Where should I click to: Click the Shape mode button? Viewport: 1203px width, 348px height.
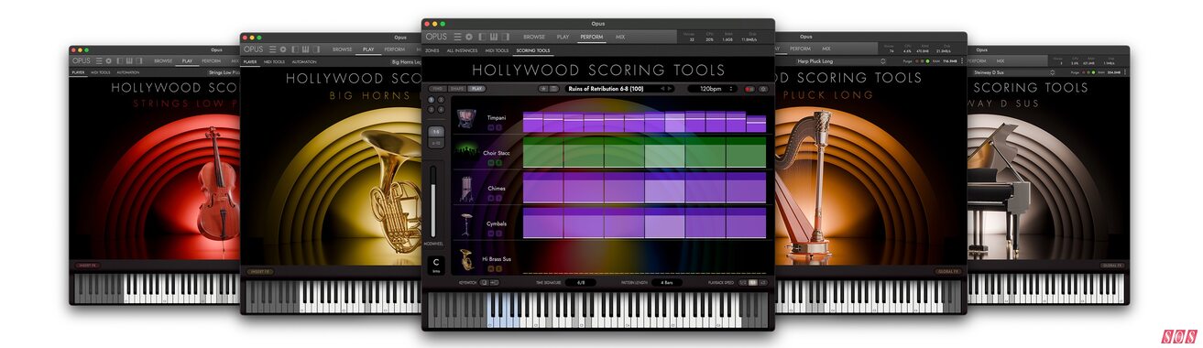pyautogui.click(x=457, y=89)
